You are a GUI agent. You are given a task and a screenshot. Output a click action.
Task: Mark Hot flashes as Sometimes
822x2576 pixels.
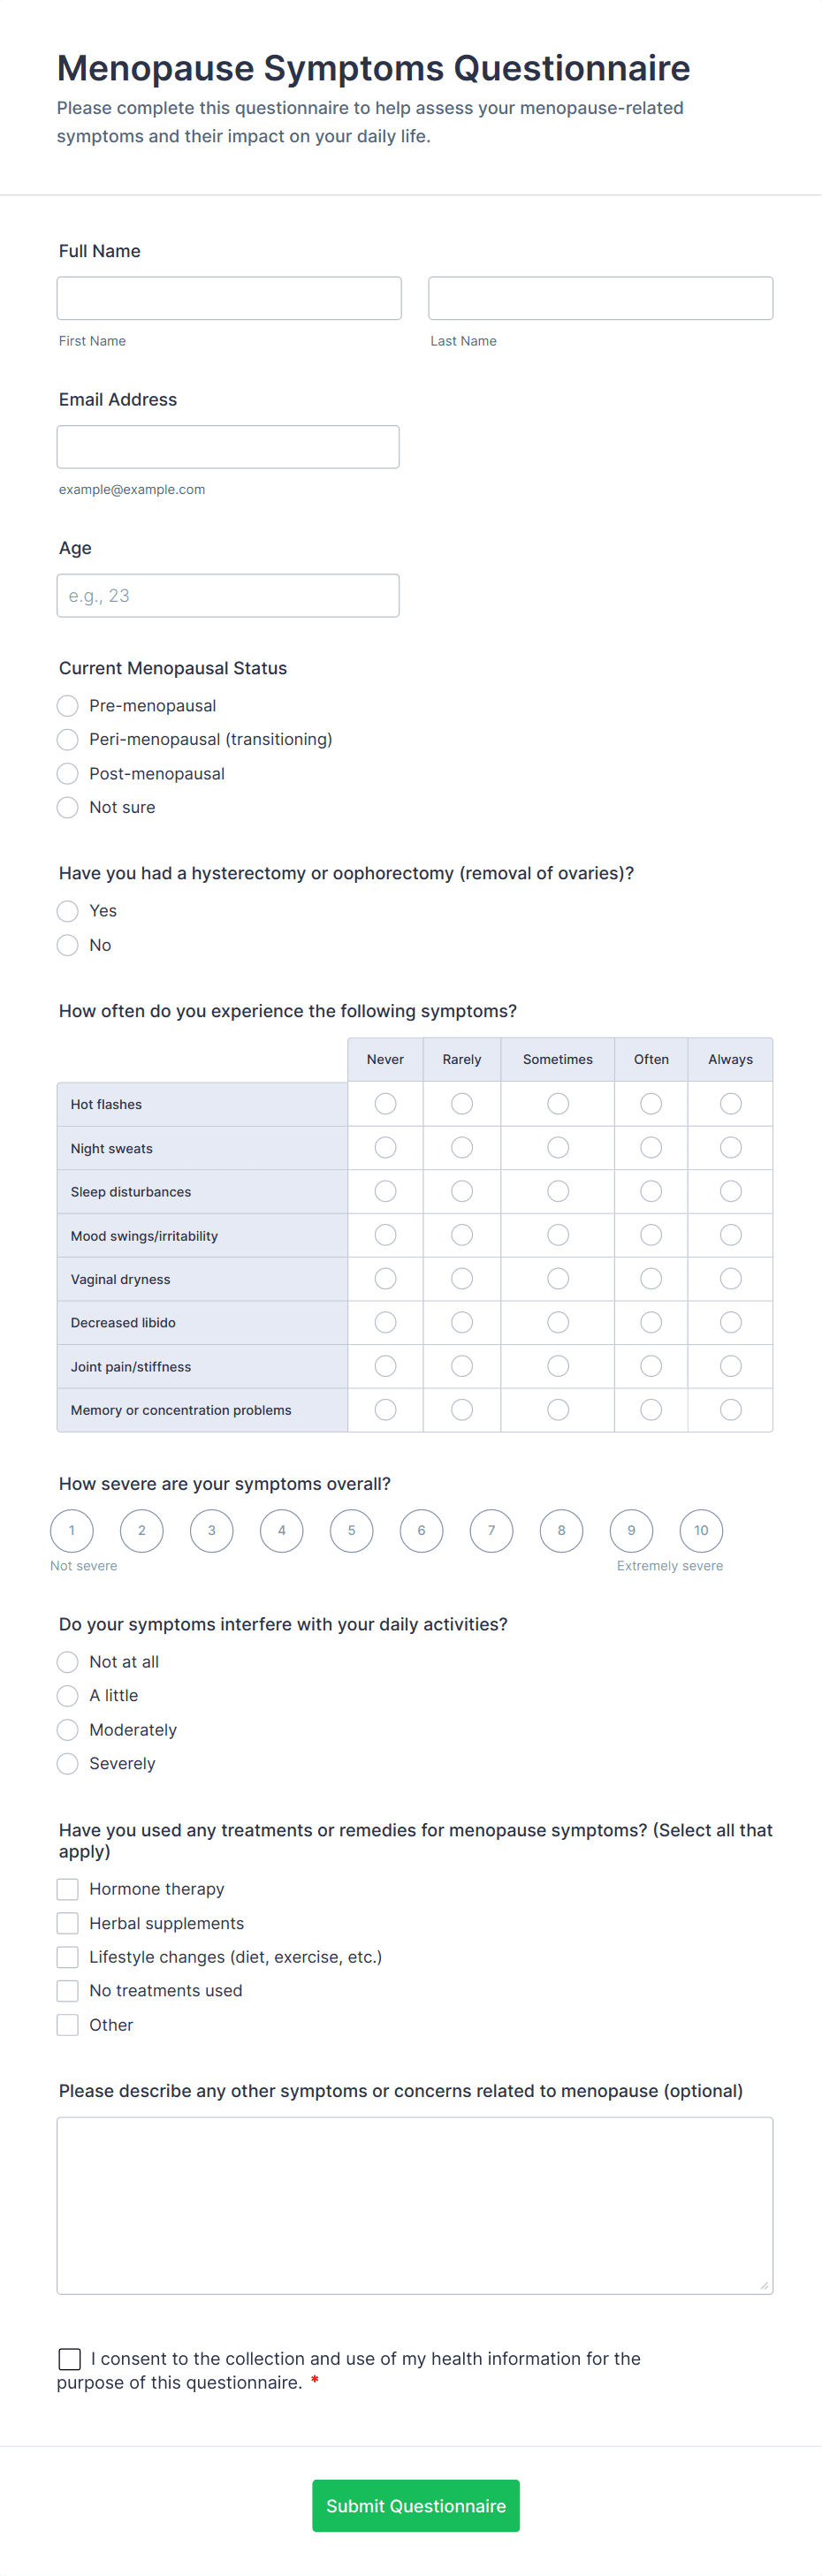tap(558, 1104)
